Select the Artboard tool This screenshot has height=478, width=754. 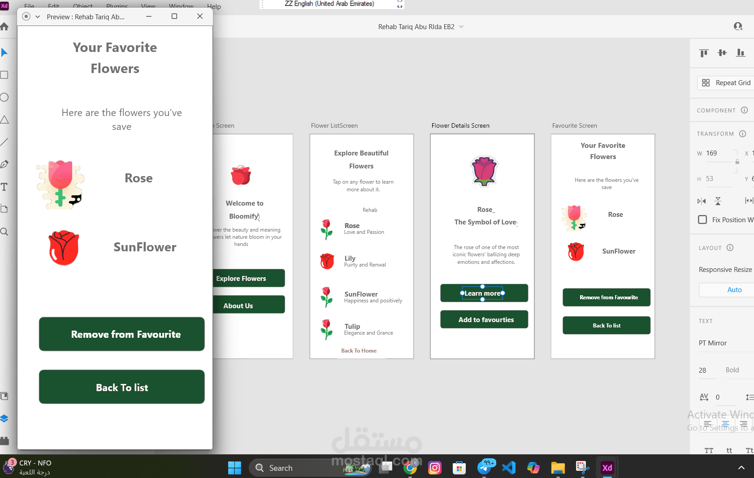tap(4, 209)
